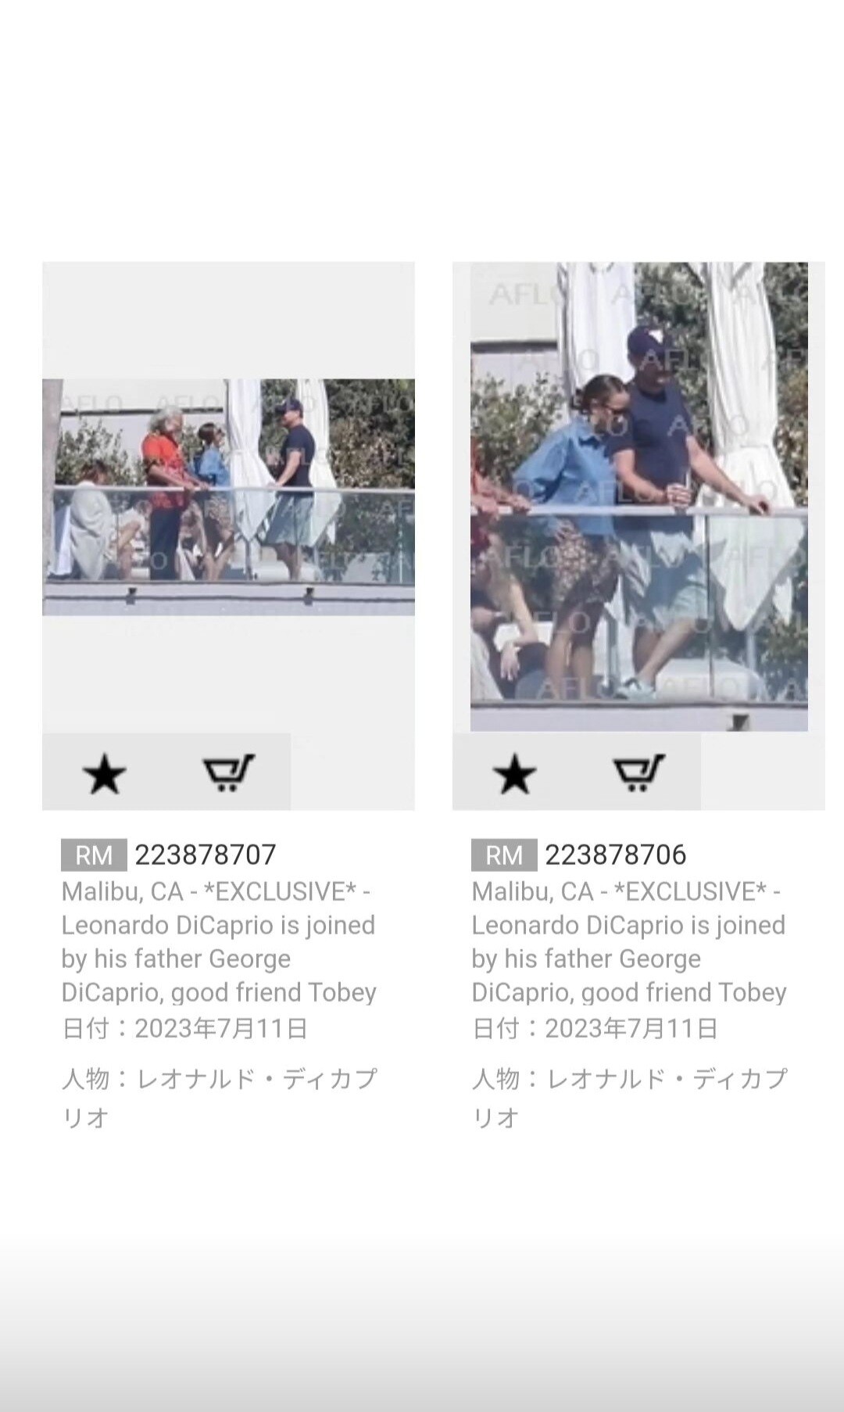This screenshot has height=1412, width=844.
Task: Open caption text under image 223878706
Action: pyautogui.click(x=629, y=942)
